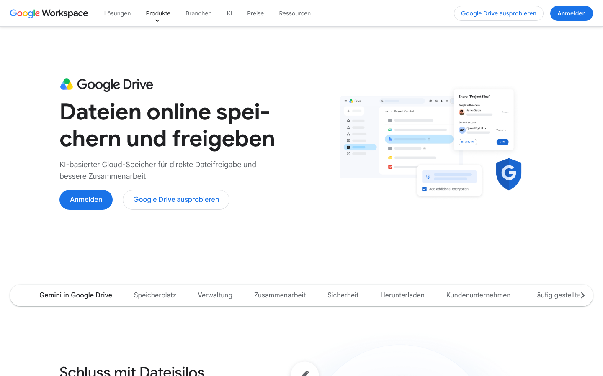Click header Google Drive ausprobieren button
This screenshot has height=376, width=603.
(x=499, y=13)
